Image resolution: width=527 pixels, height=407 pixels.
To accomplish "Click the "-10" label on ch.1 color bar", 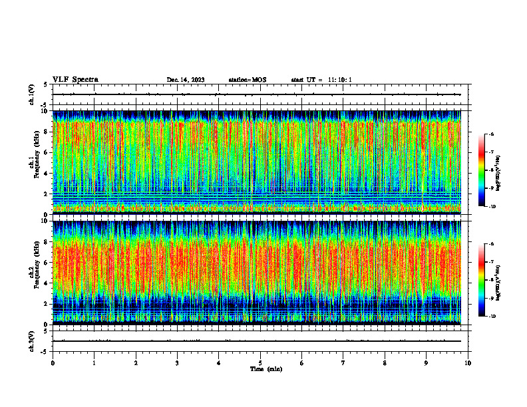I will click(x=492, y=207).
